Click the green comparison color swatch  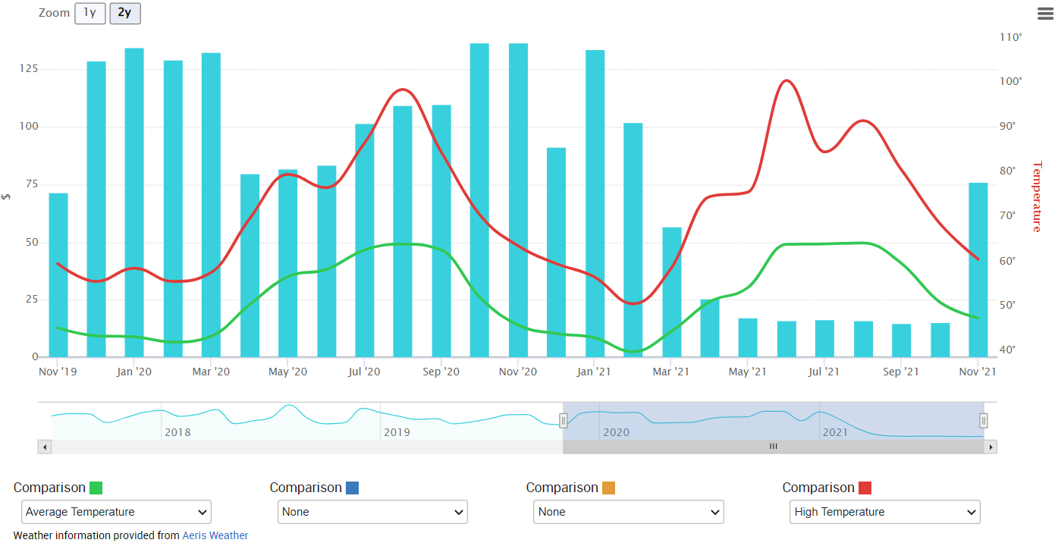(96, 488)
